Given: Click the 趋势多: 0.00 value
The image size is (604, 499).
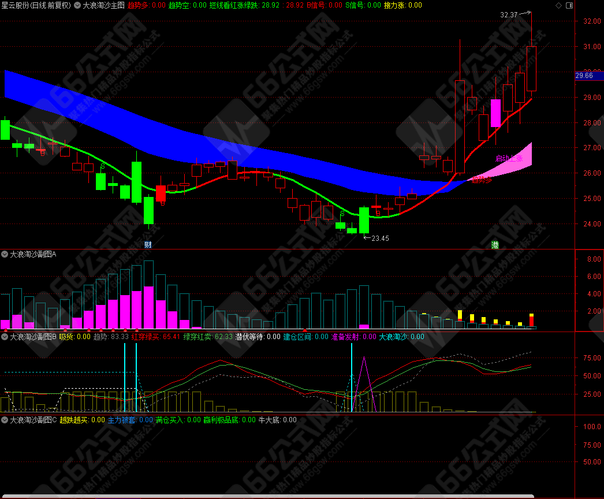Looking at the screenshot, I should pyautogui.click(x=146, y=5).
